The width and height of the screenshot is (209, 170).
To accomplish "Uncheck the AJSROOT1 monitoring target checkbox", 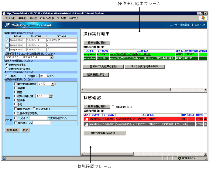I will pos(7,40).
